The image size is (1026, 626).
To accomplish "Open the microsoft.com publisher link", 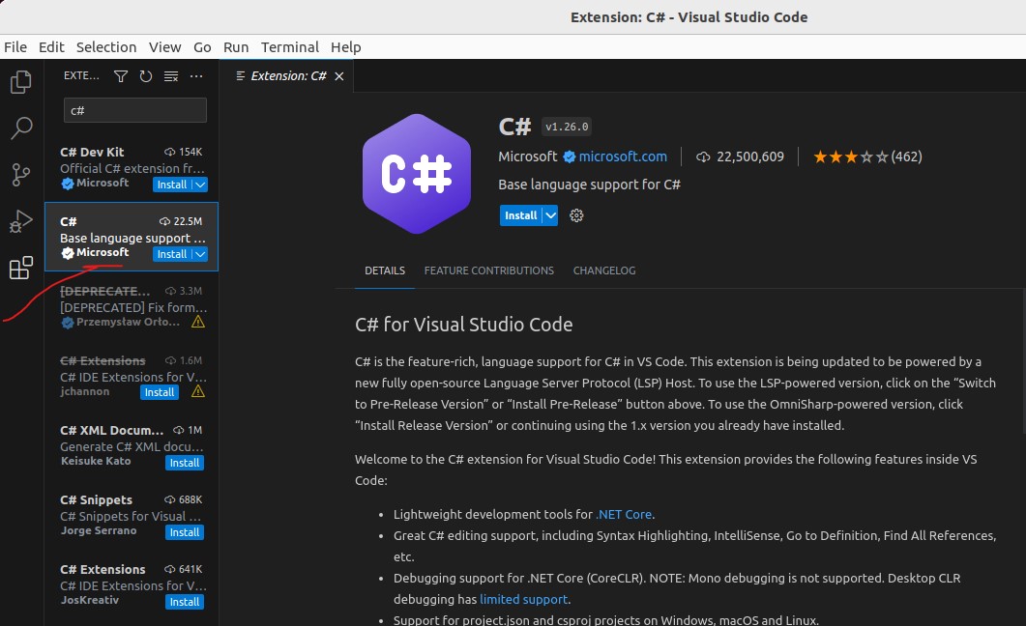I will pyautogui.click(x=623, y=156).
